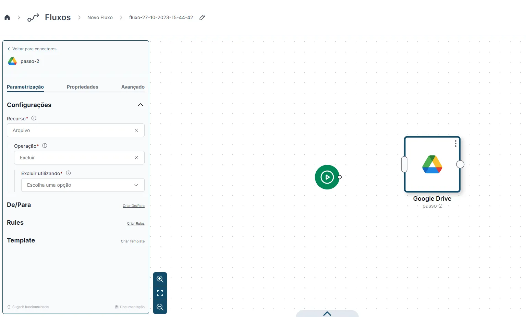Open the Documentação link
The width and height of the screenshot is (526, 317).
[x=130, y=307]
